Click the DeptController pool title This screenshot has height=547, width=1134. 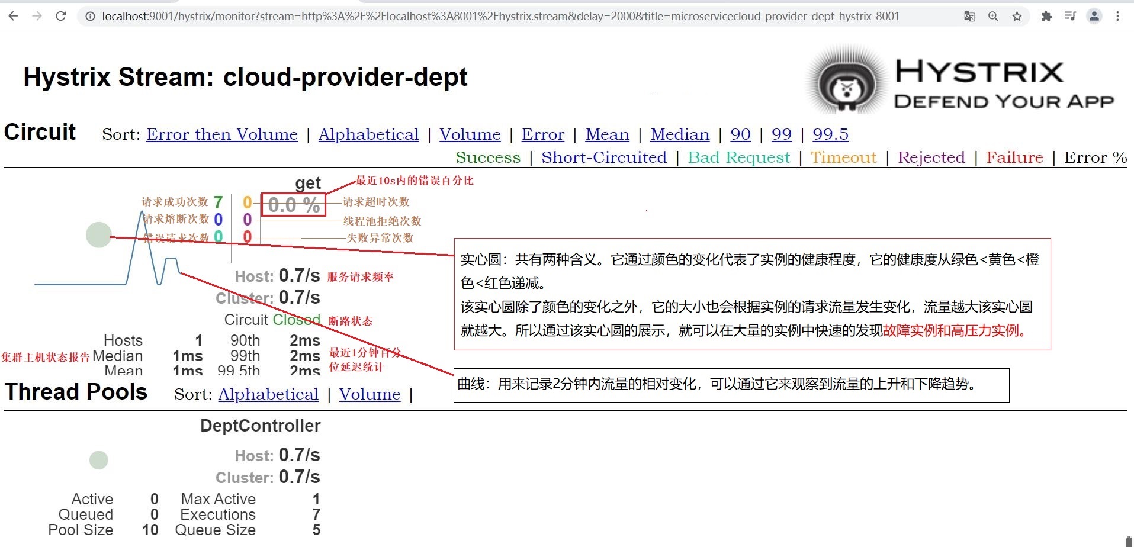[260, 426]
